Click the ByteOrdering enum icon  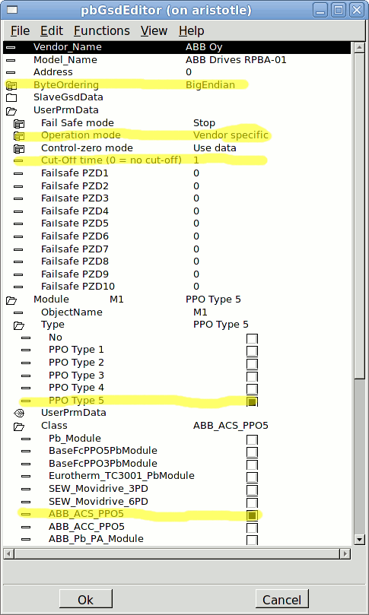pos(11,85)
